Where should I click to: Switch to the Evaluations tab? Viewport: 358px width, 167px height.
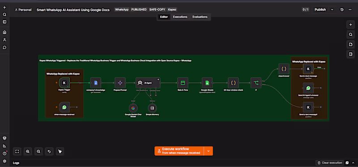click(x=200, y=17)
